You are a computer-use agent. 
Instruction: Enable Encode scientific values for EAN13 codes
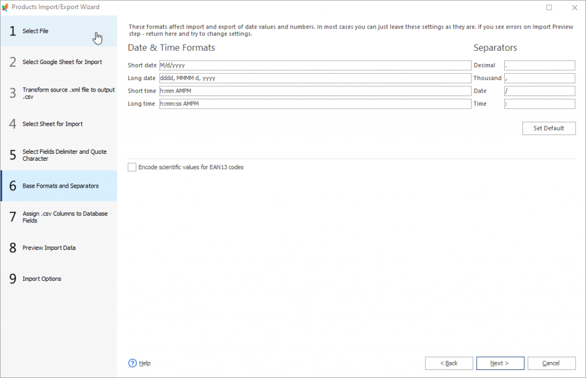click(132, 167)
